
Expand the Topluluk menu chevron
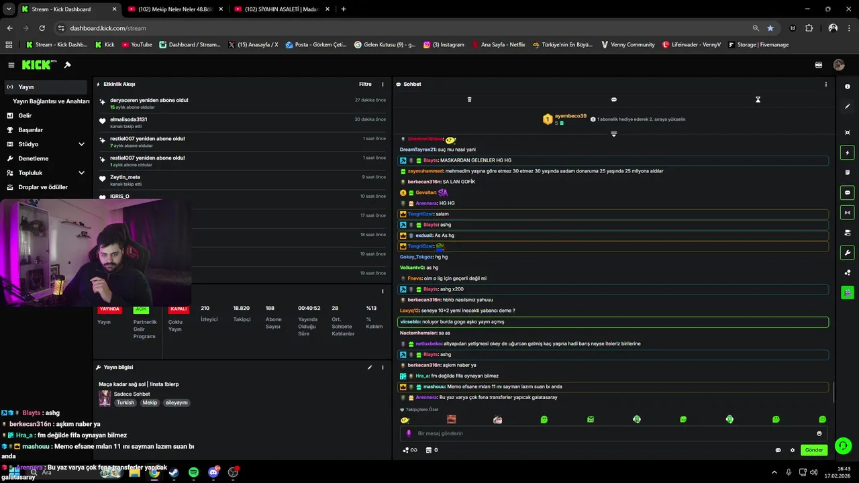point(81,172)
